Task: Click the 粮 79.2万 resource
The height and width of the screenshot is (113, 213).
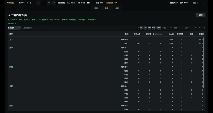Action: coord(82,3)
